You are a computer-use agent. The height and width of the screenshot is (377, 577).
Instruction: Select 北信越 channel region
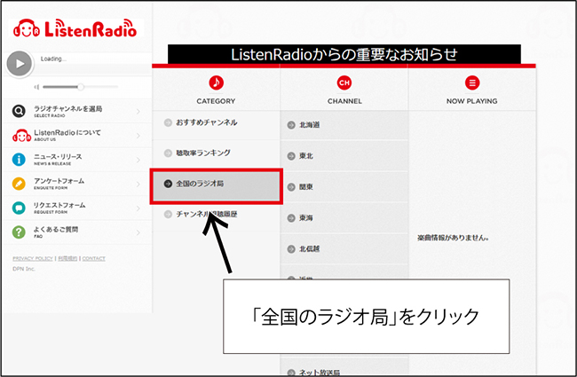pos(344,248)
